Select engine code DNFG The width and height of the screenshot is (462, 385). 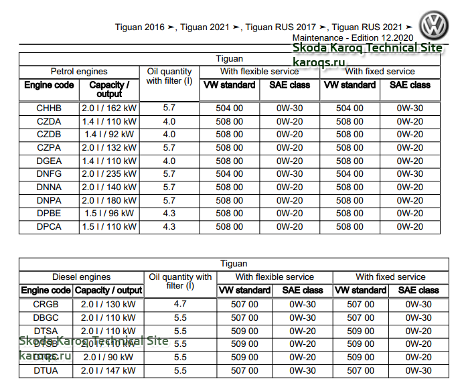[49, 174]
